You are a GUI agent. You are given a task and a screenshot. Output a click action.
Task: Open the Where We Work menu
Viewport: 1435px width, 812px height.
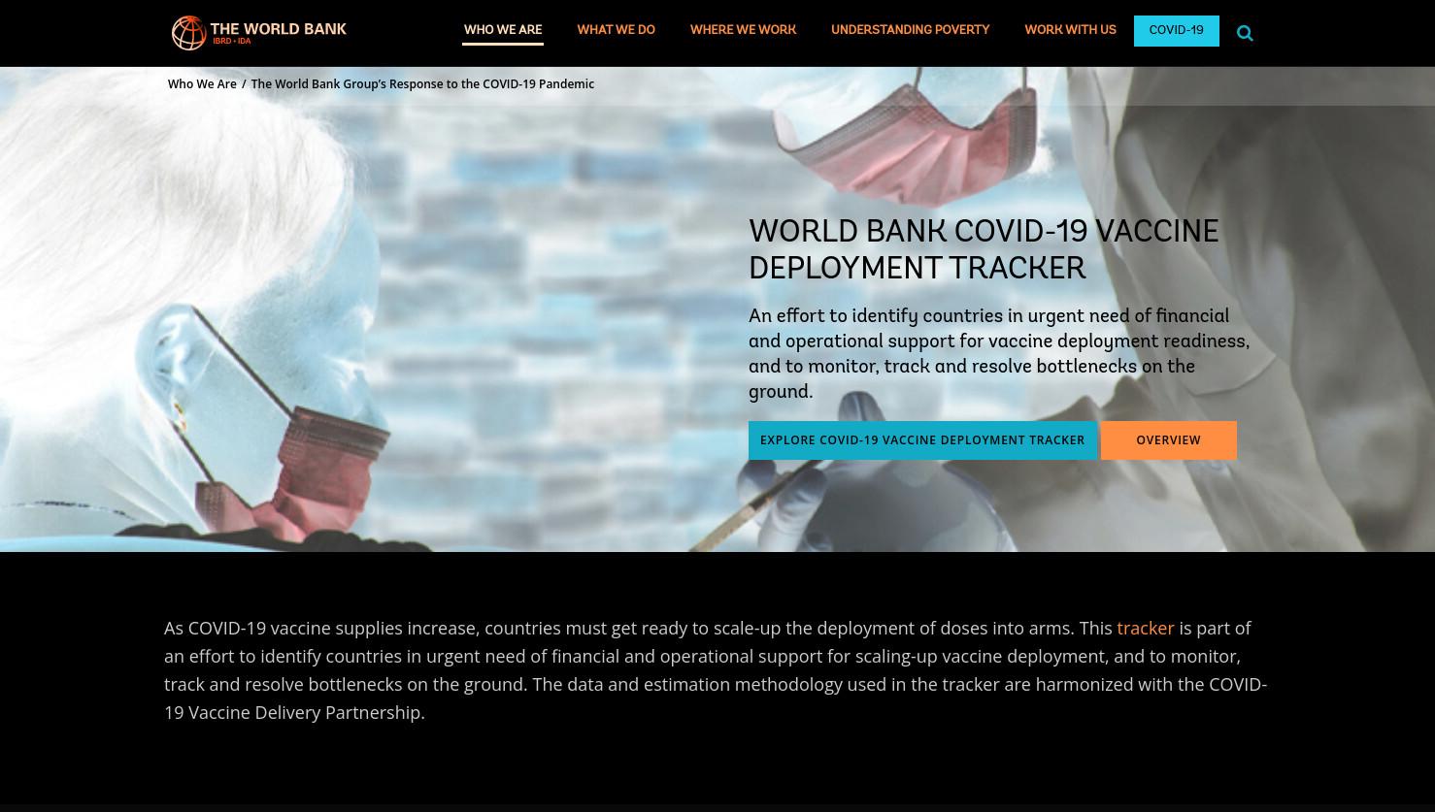[x=743, y=31]
